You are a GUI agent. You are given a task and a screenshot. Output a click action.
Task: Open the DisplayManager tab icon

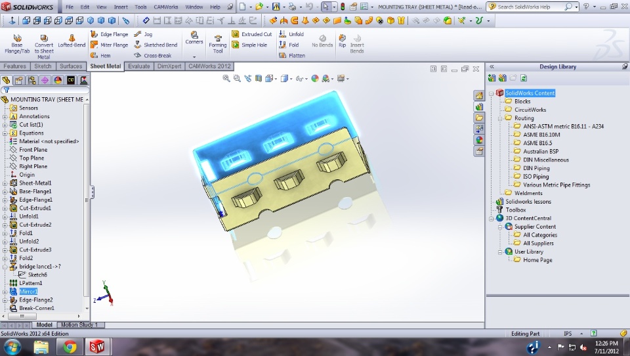pyautogui.click(x=58, y=80)
